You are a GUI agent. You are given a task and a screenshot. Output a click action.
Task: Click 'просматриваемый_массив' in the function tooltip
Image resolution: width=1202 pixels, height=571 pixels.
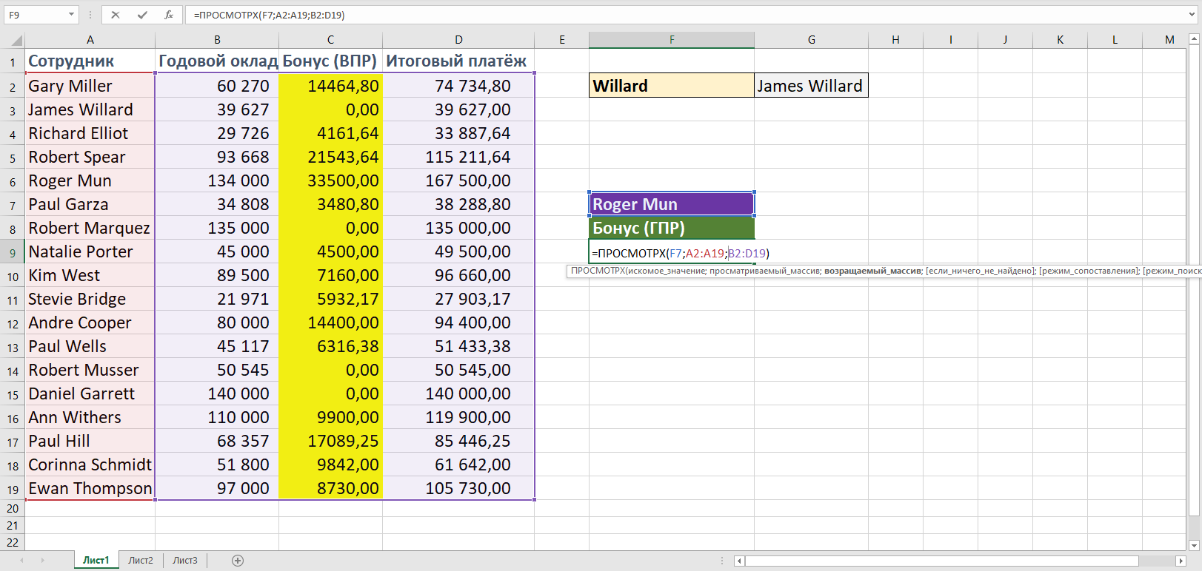[765, 271]
